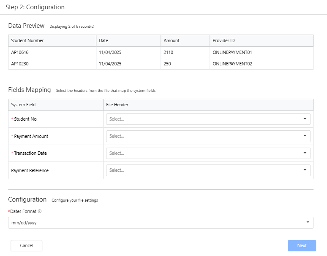This screenshot has width=327, height=256.
Task: Click the Student Number column header
Action: tap(27, 40)
